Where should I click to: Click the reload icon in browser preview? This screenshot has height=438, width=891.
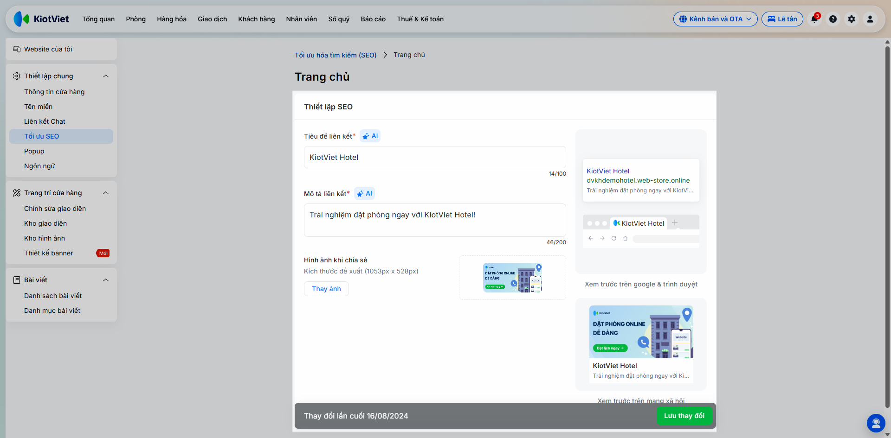point(614,238)
